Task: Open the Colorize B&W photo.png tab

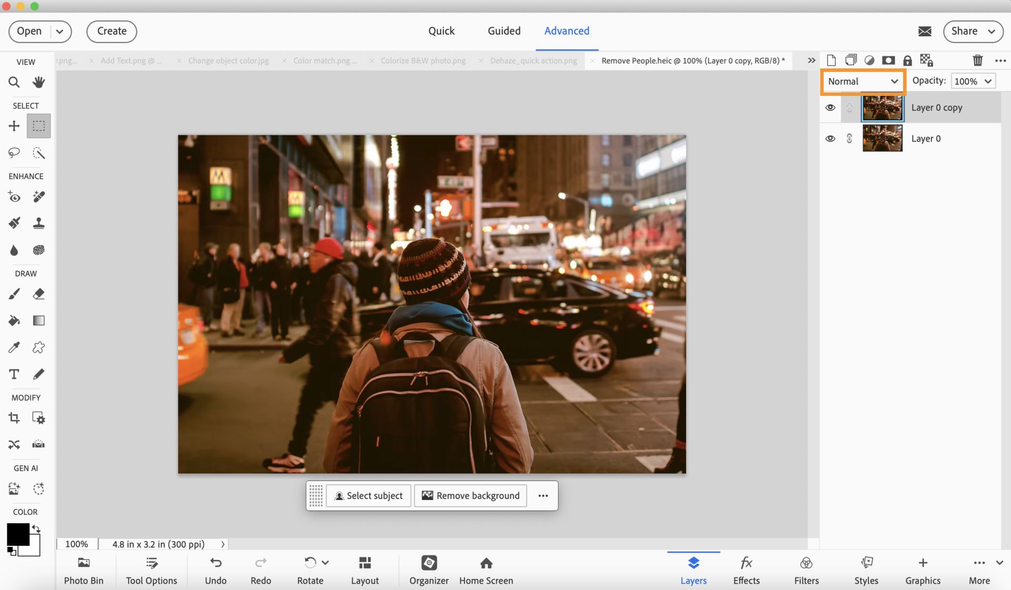Action: tap(423, 61)
